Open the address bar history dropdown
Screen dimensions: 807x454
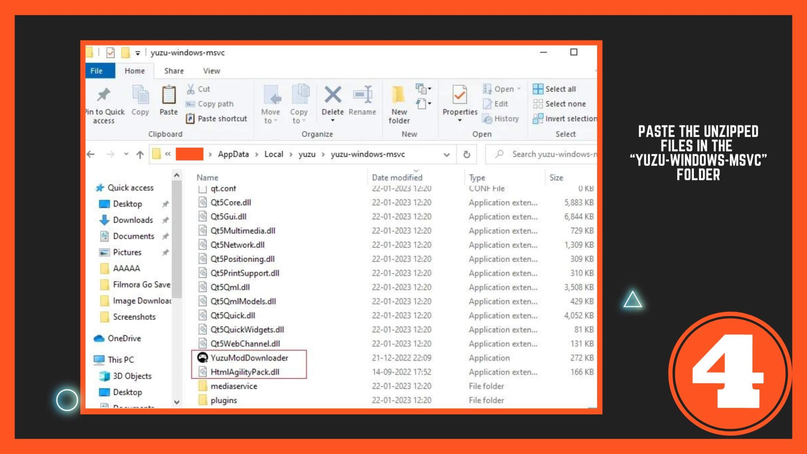446,154
